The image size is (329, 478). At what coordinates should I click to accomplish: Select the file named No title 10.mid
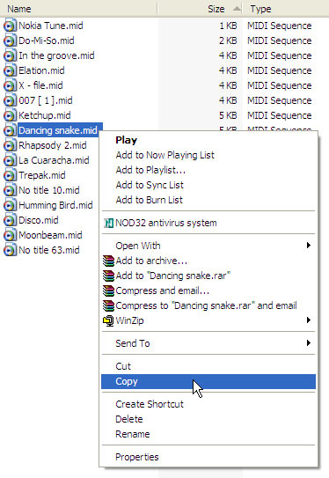tap(49, 190)
